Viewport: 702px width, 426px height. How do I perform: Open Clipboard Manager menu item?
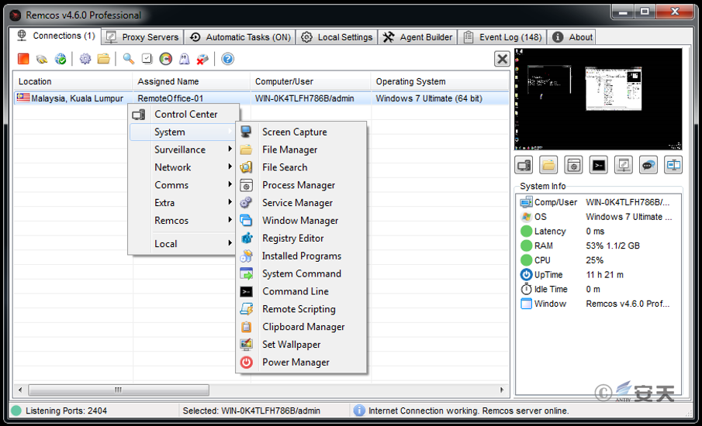301,327
